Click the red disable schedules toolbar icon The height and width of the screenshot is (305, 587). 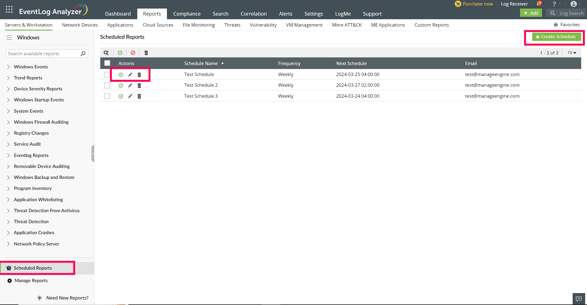coord(133,53)
